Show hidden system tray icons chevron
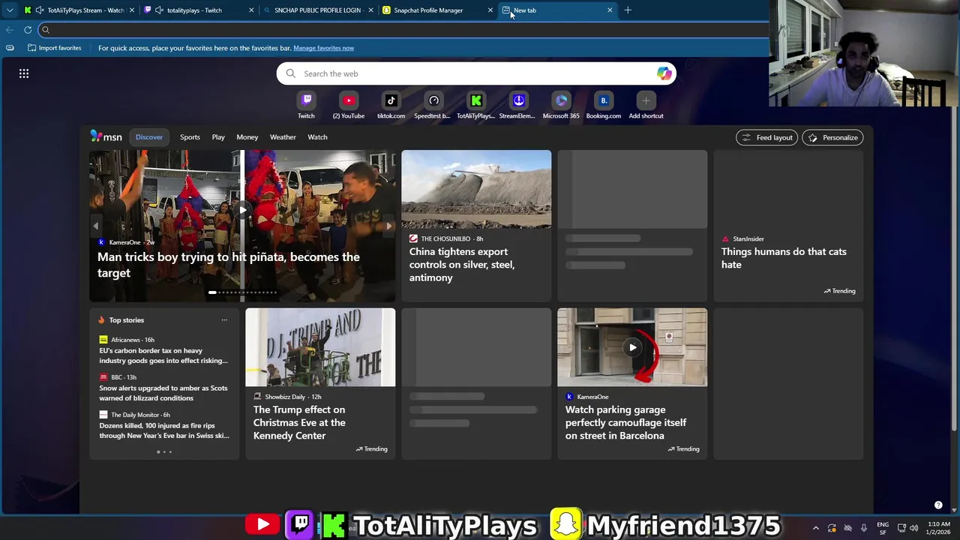960x540 pixels. [816, 528]
